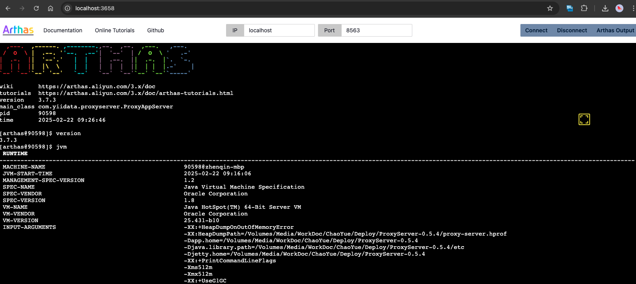Open the Github link
The width and height of the screenshot is (636, 284).
(155, 30)
